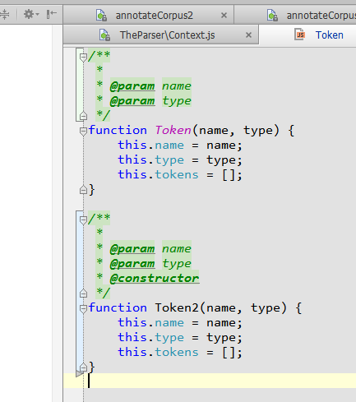
Task: Place cursor on the highlighted empty line
Action: [210, 381]
